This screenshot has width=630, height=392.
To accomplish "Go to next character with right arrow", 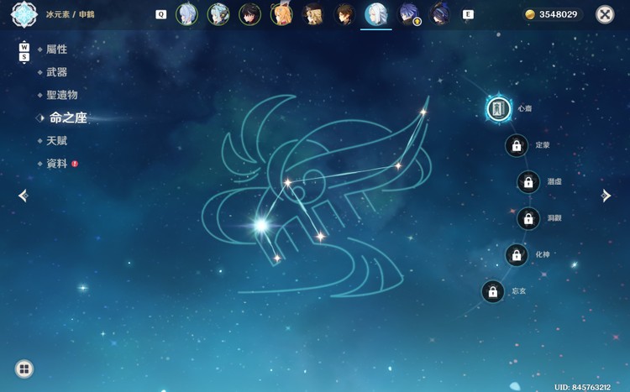I will (x=606, y=196).
